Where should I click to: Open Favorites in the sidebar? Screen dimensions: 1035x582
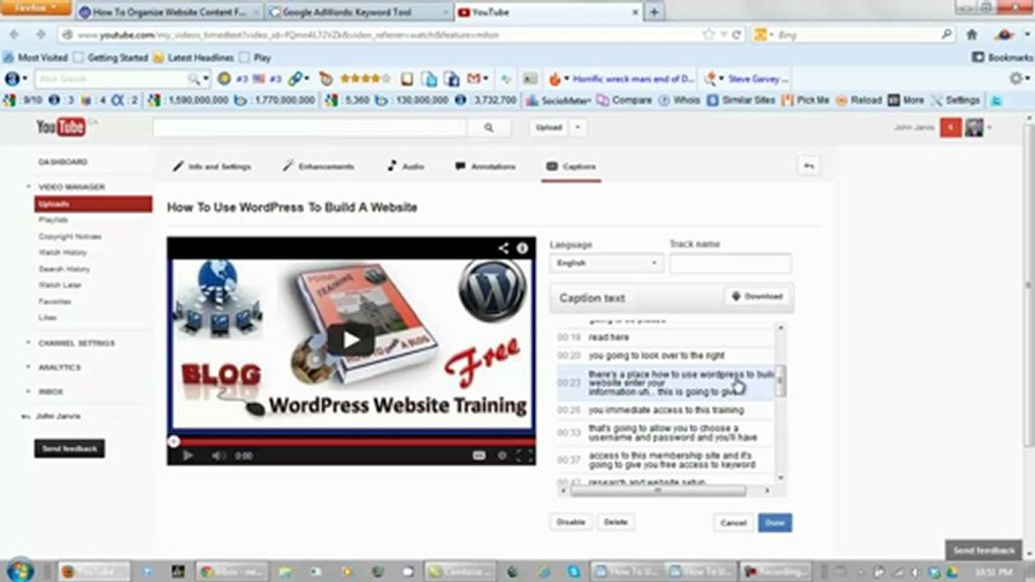(x=55, y=302)
